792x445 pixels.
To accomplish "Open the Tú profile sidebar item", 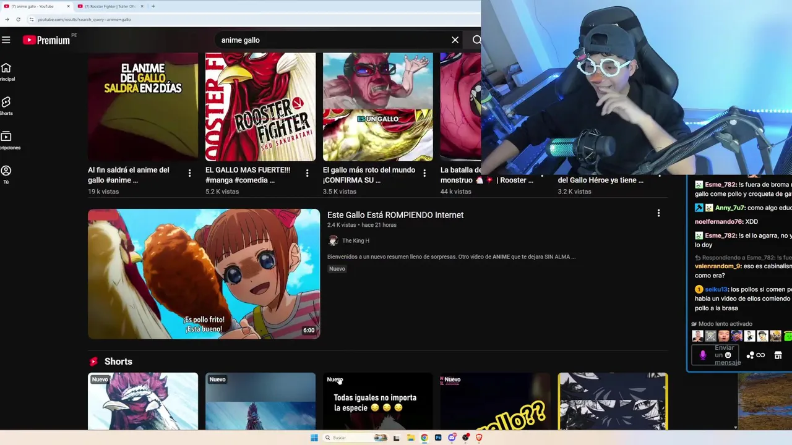I will click(x=6, y=174).
